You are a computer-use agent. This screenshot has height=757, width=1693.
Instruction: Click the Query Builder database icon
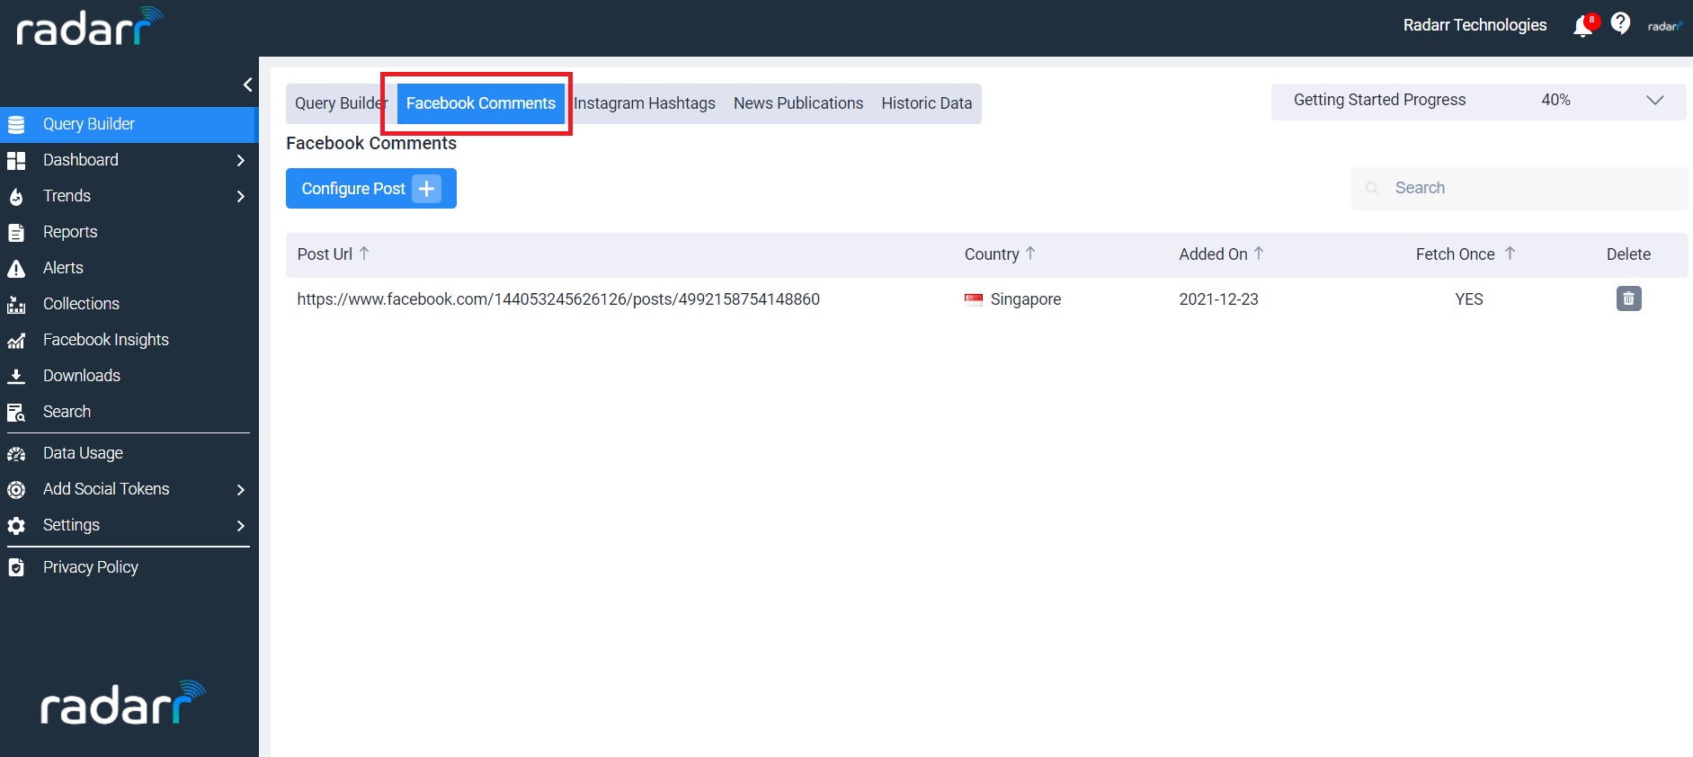16,125
